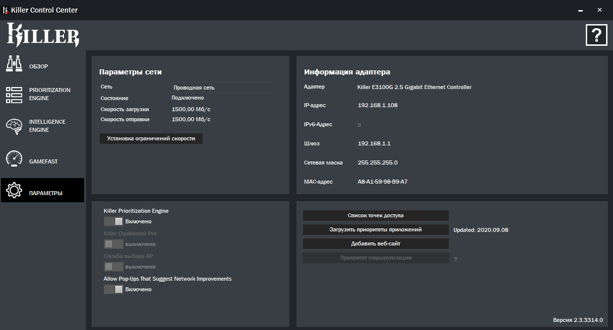613x330 pixels.
Task: Switch to GAMEFAST section
Action: (x=43, y=161)
